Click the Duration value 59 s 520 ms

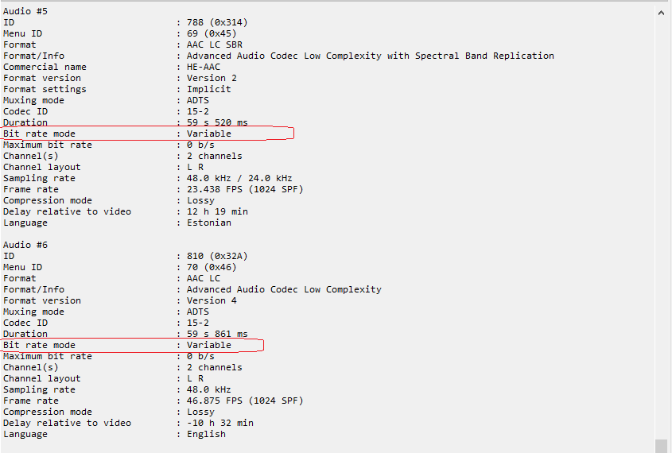(217, 122)
